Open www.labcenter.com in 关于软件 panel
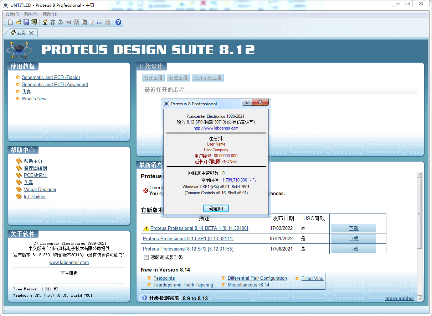 click(69, 262)
